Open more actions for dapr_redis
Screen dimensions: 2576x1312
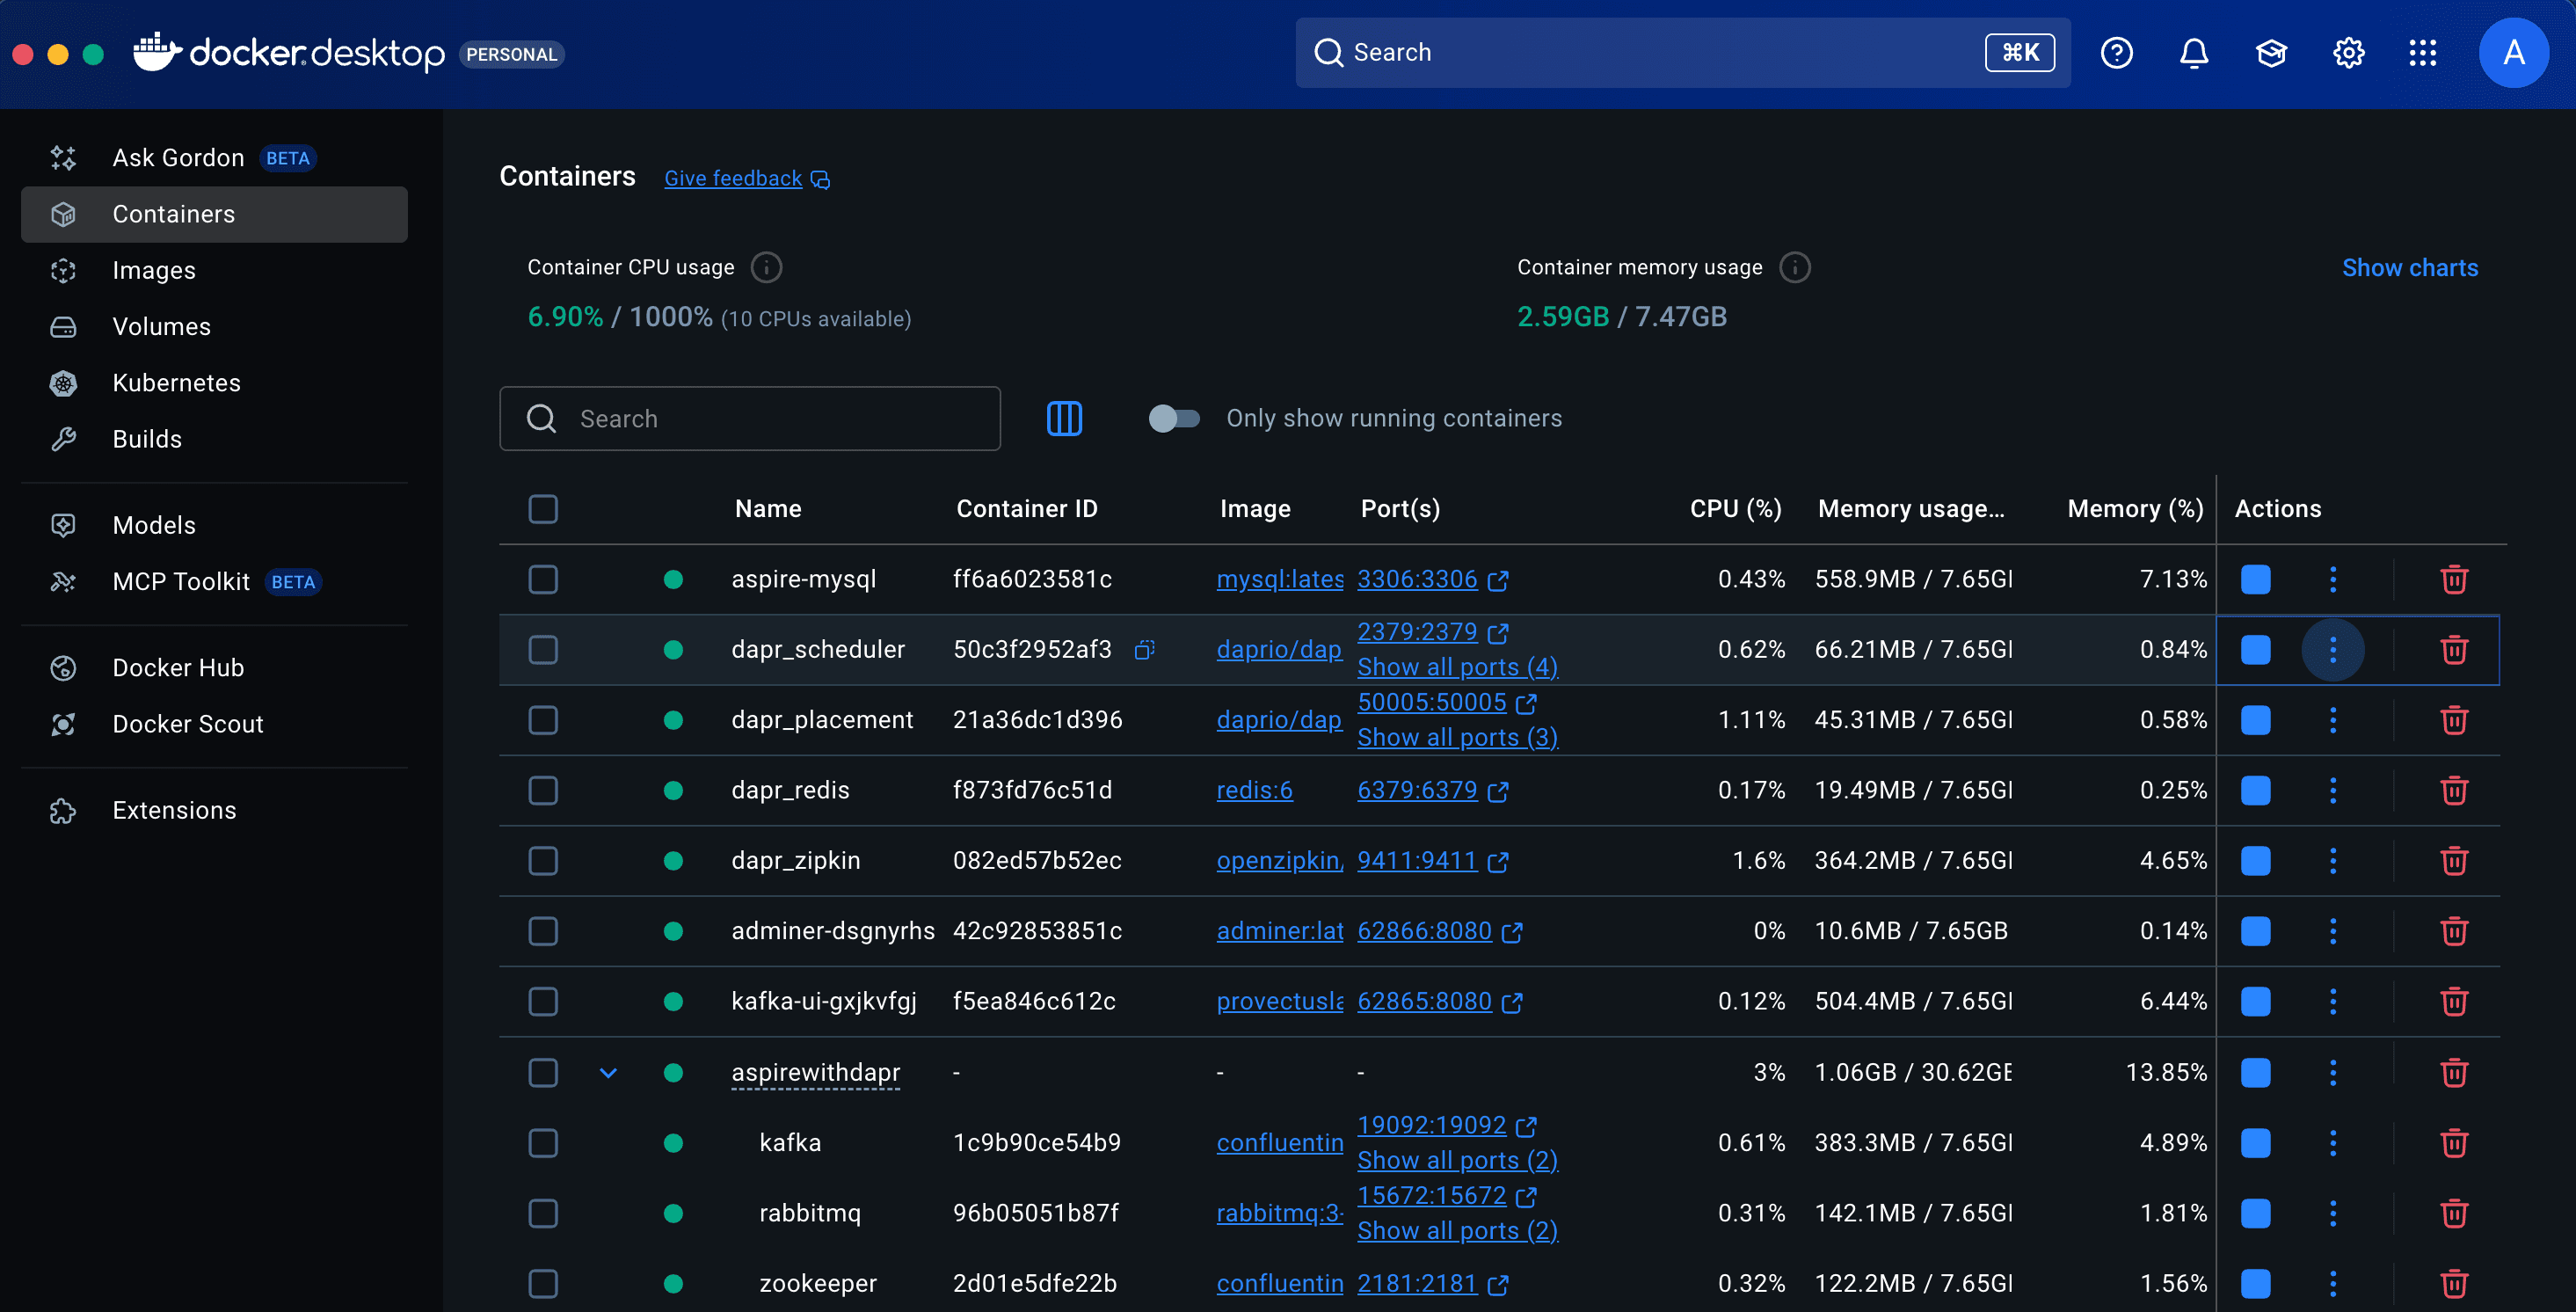[2332, 790]
